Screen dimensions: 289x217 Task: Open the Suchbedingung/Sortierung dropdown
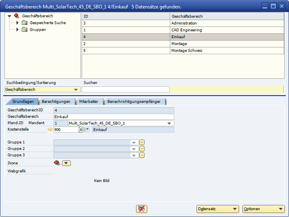point(76,90)
